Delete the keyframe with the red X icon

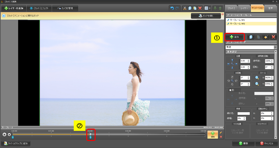click(273, 37)
